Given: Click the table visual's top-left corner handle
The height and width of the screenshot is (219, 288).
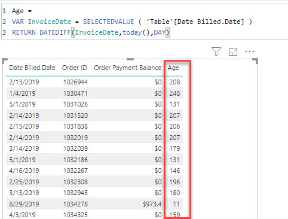Looking at the screenshot, I should (x=5, y=61).
